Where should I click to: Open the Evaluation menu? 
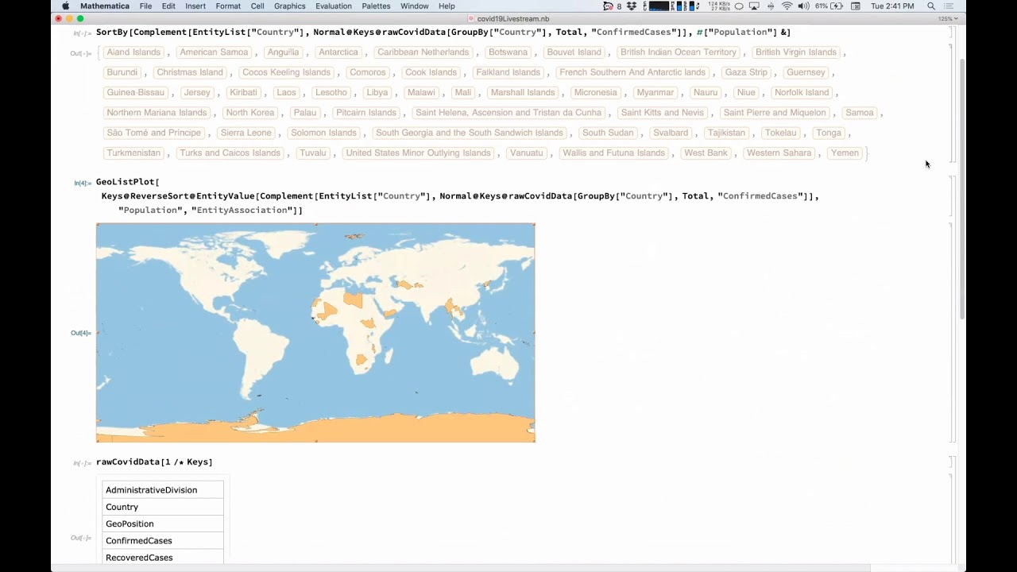pos(334,6)
